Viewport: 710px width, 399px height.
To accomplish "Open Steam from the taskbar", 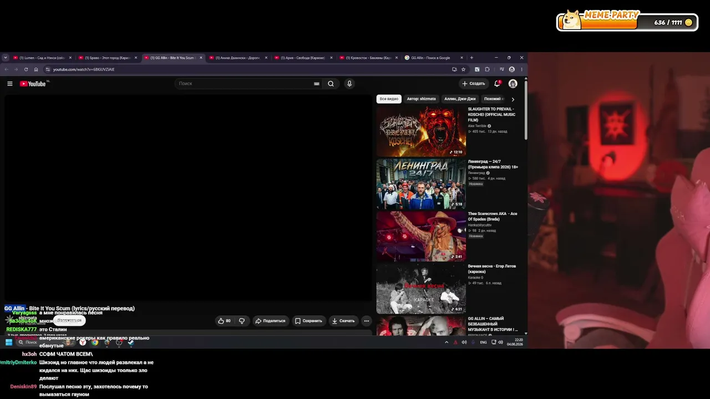I will (131, 342).
